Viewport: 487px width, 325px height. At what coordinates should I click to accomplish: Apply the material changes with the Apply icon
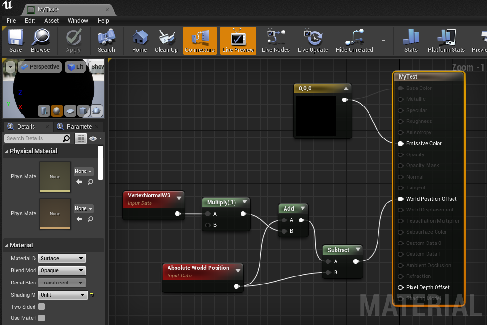tap(73, 41)
